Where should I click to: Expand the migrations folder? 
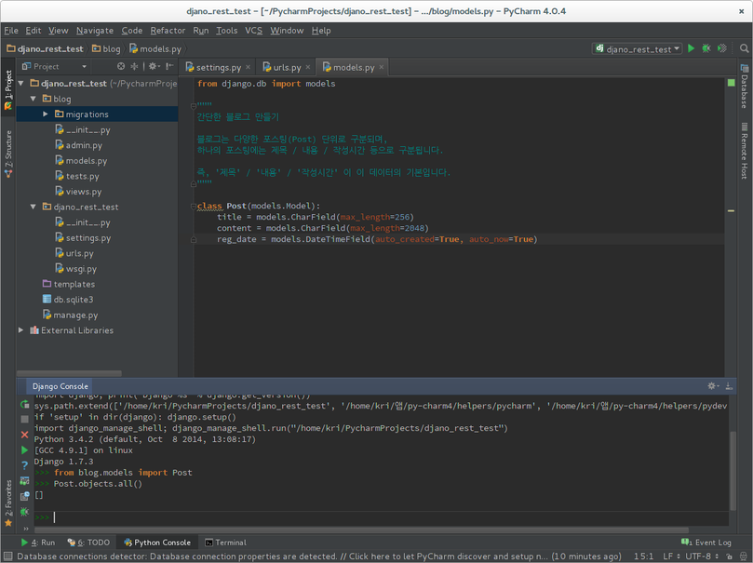[x=45, y=114]
